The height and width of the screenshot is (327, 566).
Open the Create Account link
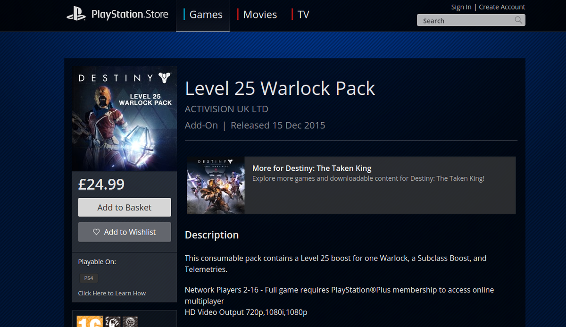click(x=502, y=7)
